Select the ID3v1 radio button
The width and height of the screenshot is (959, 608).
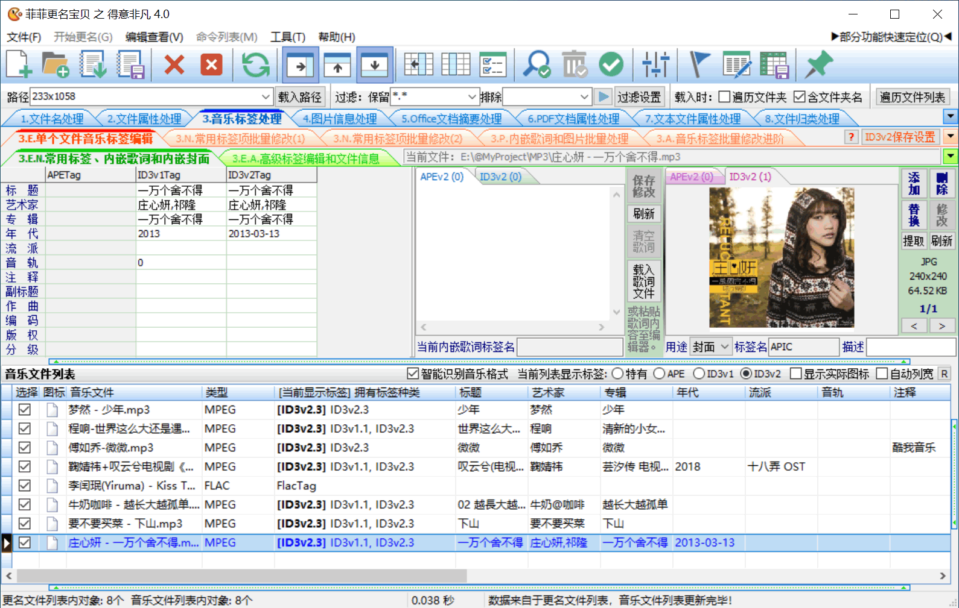[699, 374]
